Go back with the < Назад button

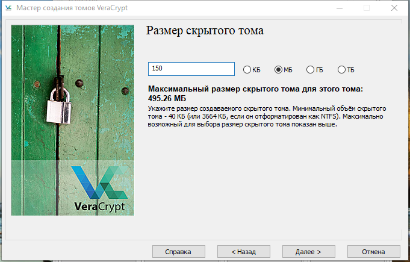244,252
